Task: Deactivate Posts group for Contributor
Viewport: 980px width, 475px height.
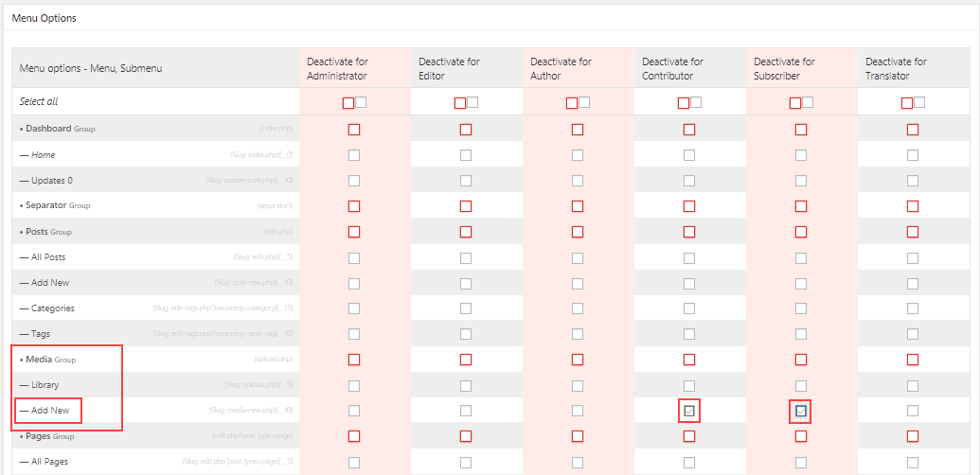Action: coord(688,232)
